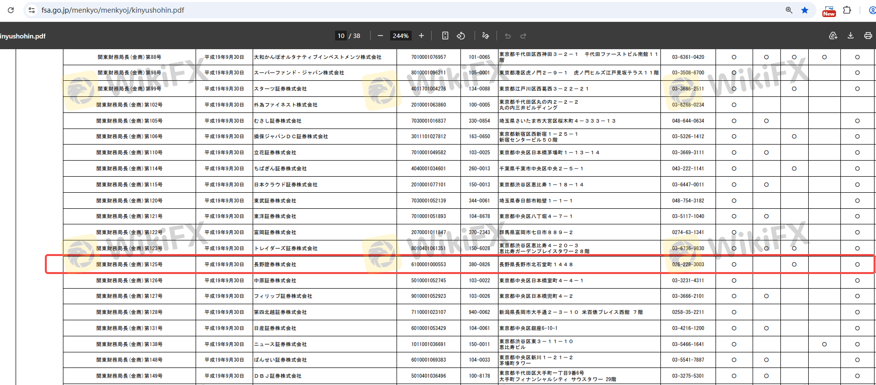
Task: Edit the page number field showing 10
Action: [341, 36]
